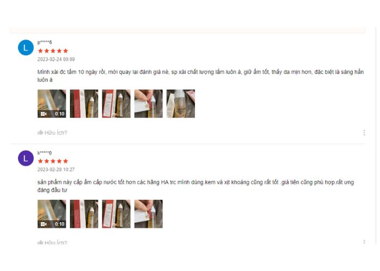Click username k*****0
The height and width of the screenshot is (271, 380).
pos(45,153)
